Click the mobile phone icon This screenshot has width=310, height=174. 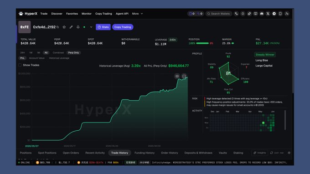coord(280,14)
